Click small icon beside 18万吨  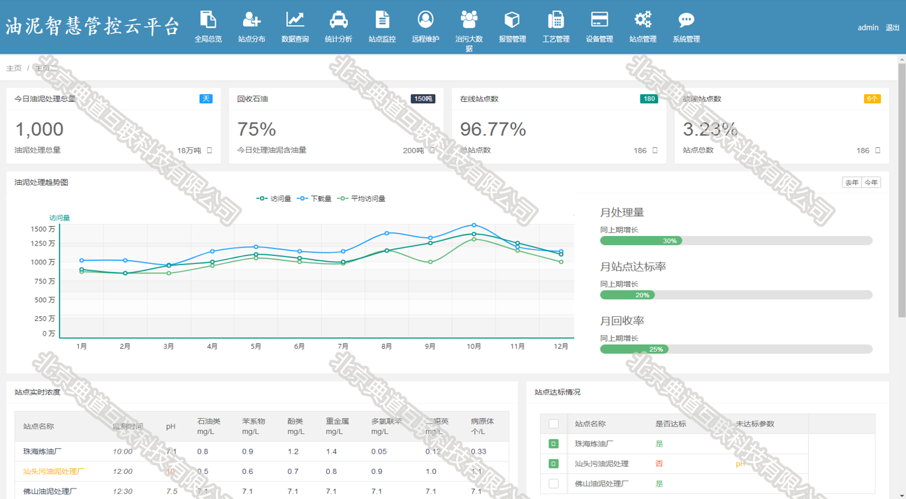(209, 151)
